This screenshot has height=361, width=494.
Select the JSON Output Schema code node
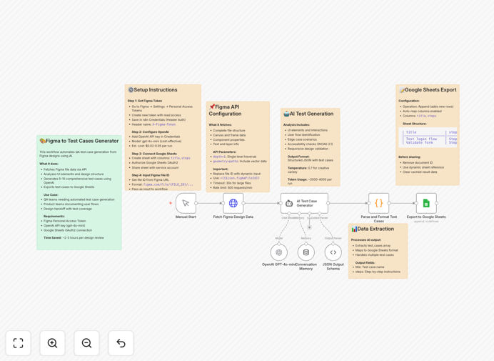pyautogui.click(x=333, y=252)
